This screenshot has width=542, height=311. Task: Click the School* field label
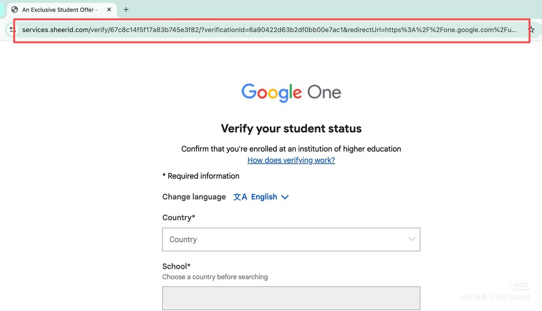[x=176, y=266]
